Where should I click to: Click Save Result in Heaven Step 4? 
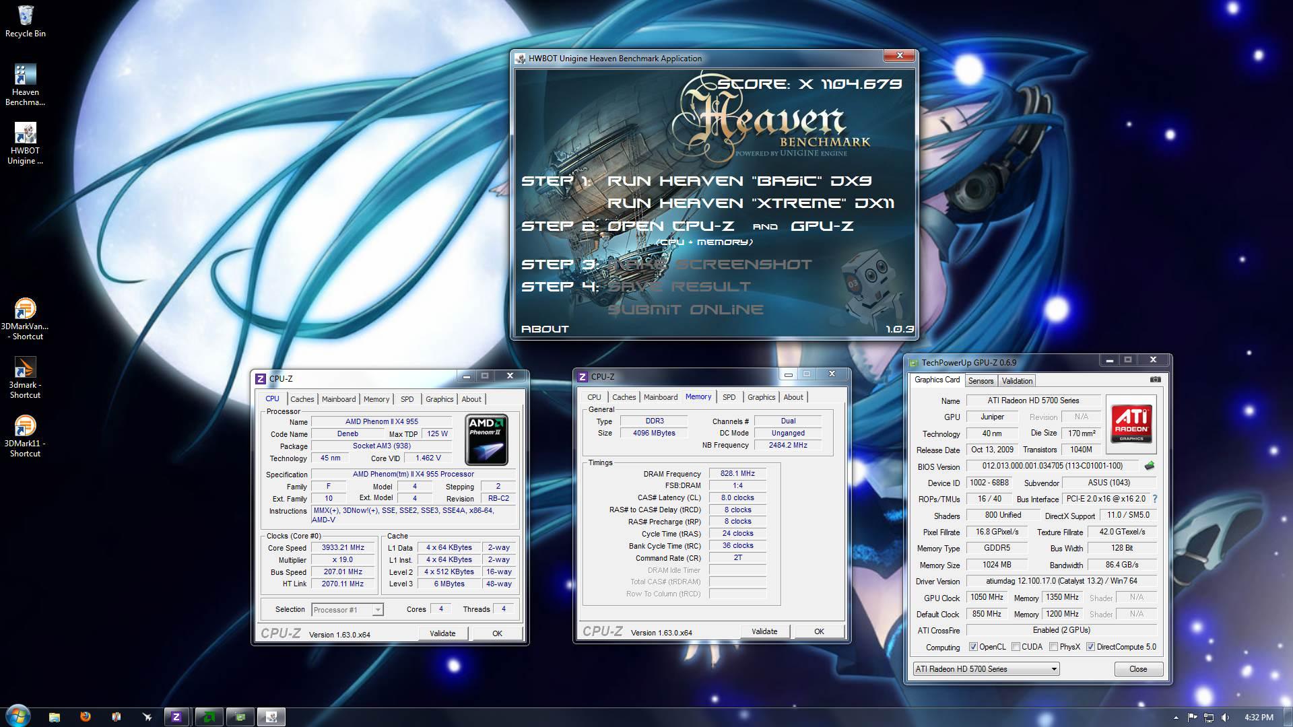(679, 287)
